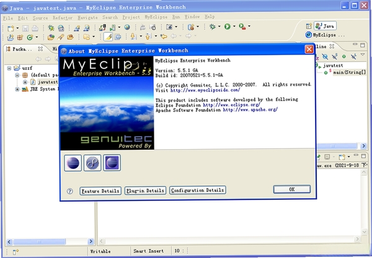The image size is (372, 258).
Task: Click the New Java Class green C icon
Action: (30, 37)
